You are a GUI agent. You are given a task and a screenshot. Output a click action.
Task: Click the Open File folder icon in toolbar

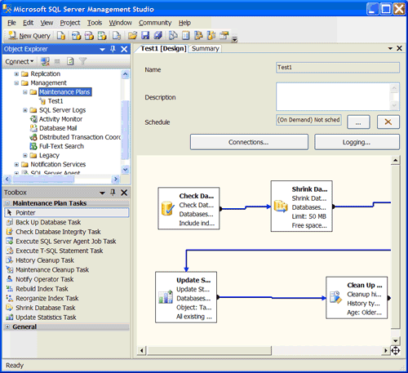132,36
